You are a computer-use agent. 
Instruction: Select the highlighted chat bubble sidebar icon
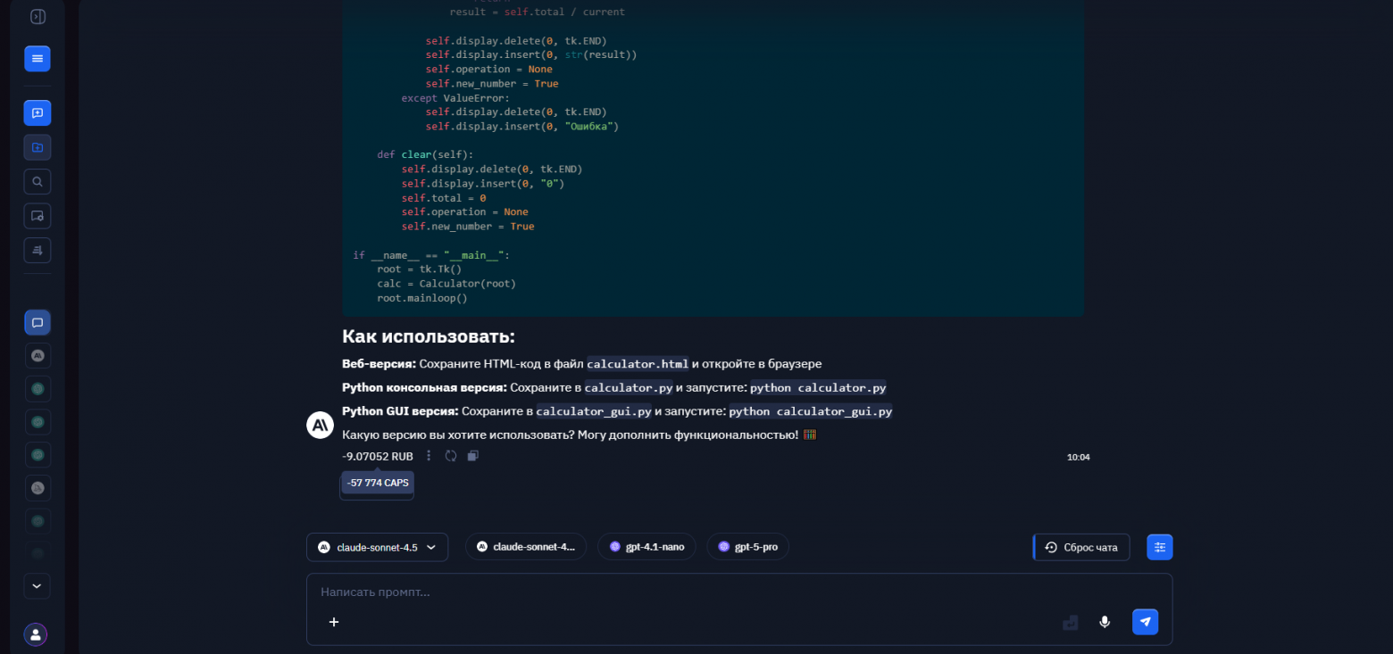(38, 323)
